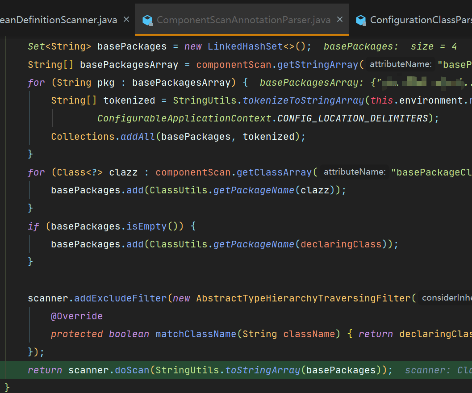
Task: Click toStringArray in the return line
Action: pyautogui.click(x=263, y=370)
